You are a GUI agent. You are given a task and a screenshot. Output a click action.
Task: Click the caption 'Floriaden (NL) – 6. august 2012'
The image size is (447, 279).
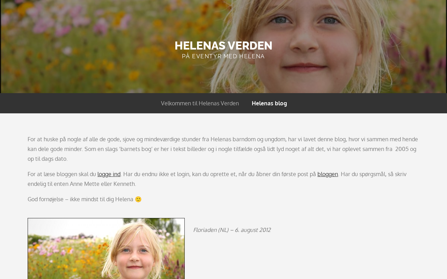click(232, 230)
